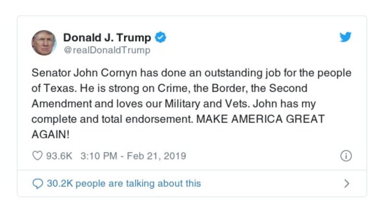
Task: Open the profile picture avatar
Action: 44,43
